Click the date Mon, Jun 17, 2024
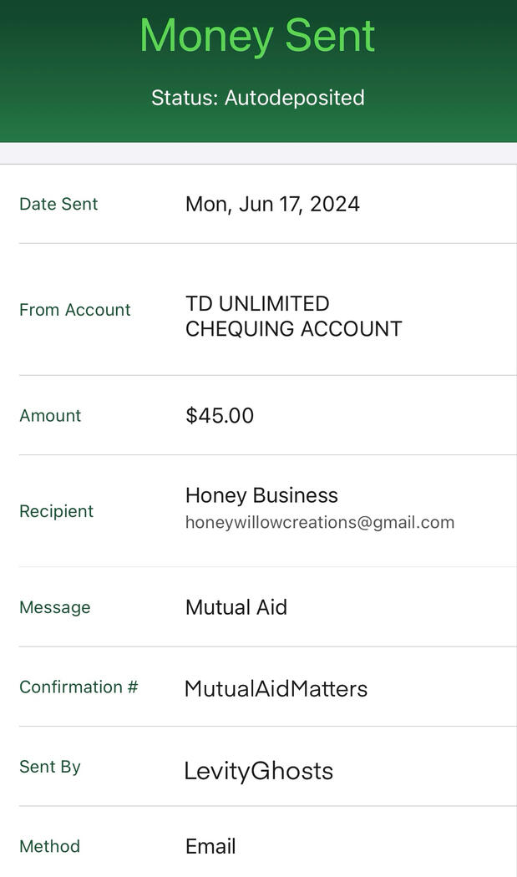Viewport: 517px width, 877px height. (x=272, y=204)
